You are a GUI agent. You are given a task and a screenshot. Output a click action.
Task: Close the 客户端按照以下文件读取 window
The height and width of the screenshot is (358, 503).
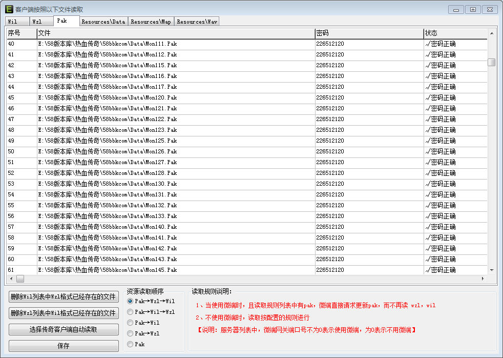[x=490, y=10]
